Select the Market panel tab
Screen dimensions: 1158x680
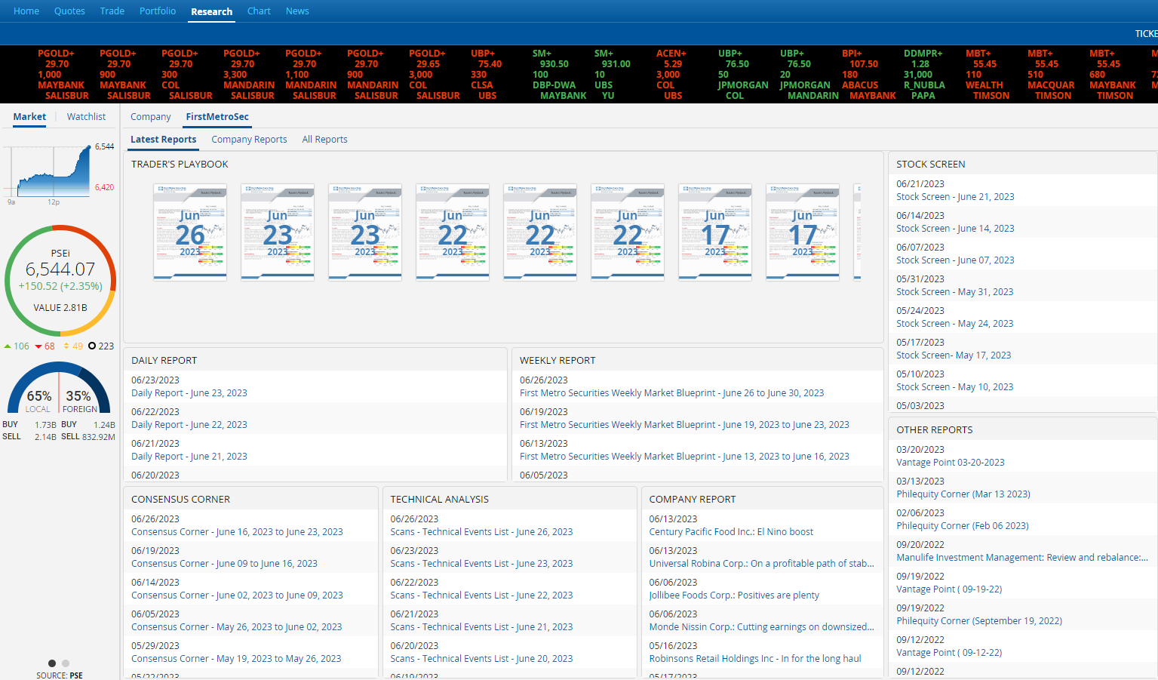[29, 117]
